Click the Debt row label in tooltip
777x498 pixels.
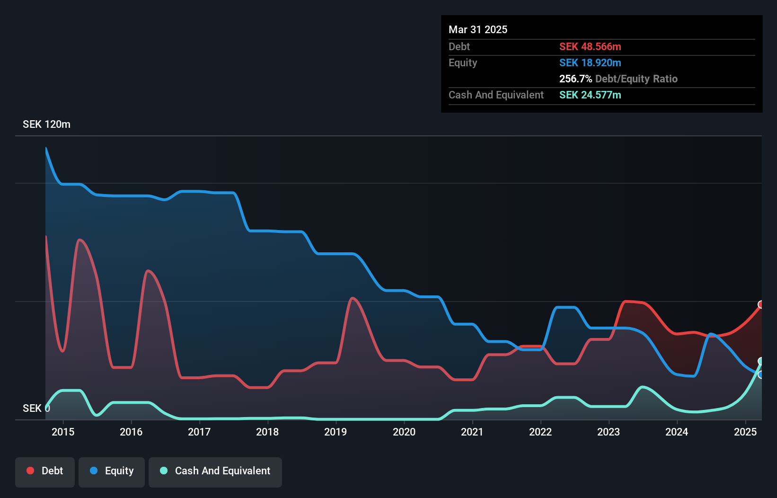pos(459,46)
